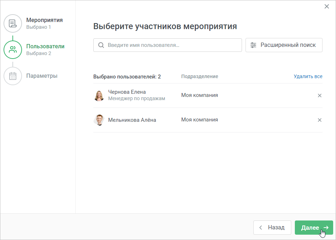The image size is (336, 240).
Task: Click the green Далее button
Action: [314, 228]
